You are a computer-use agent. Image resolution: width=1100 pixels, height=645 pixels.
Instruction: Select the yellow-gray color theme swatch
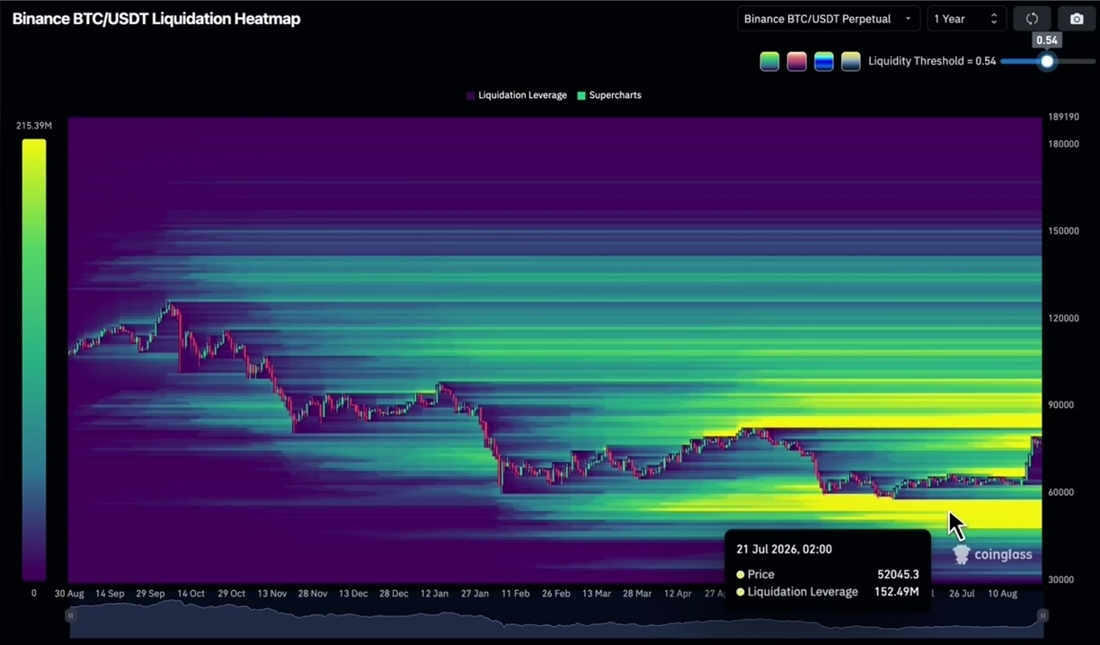point(850,61)
